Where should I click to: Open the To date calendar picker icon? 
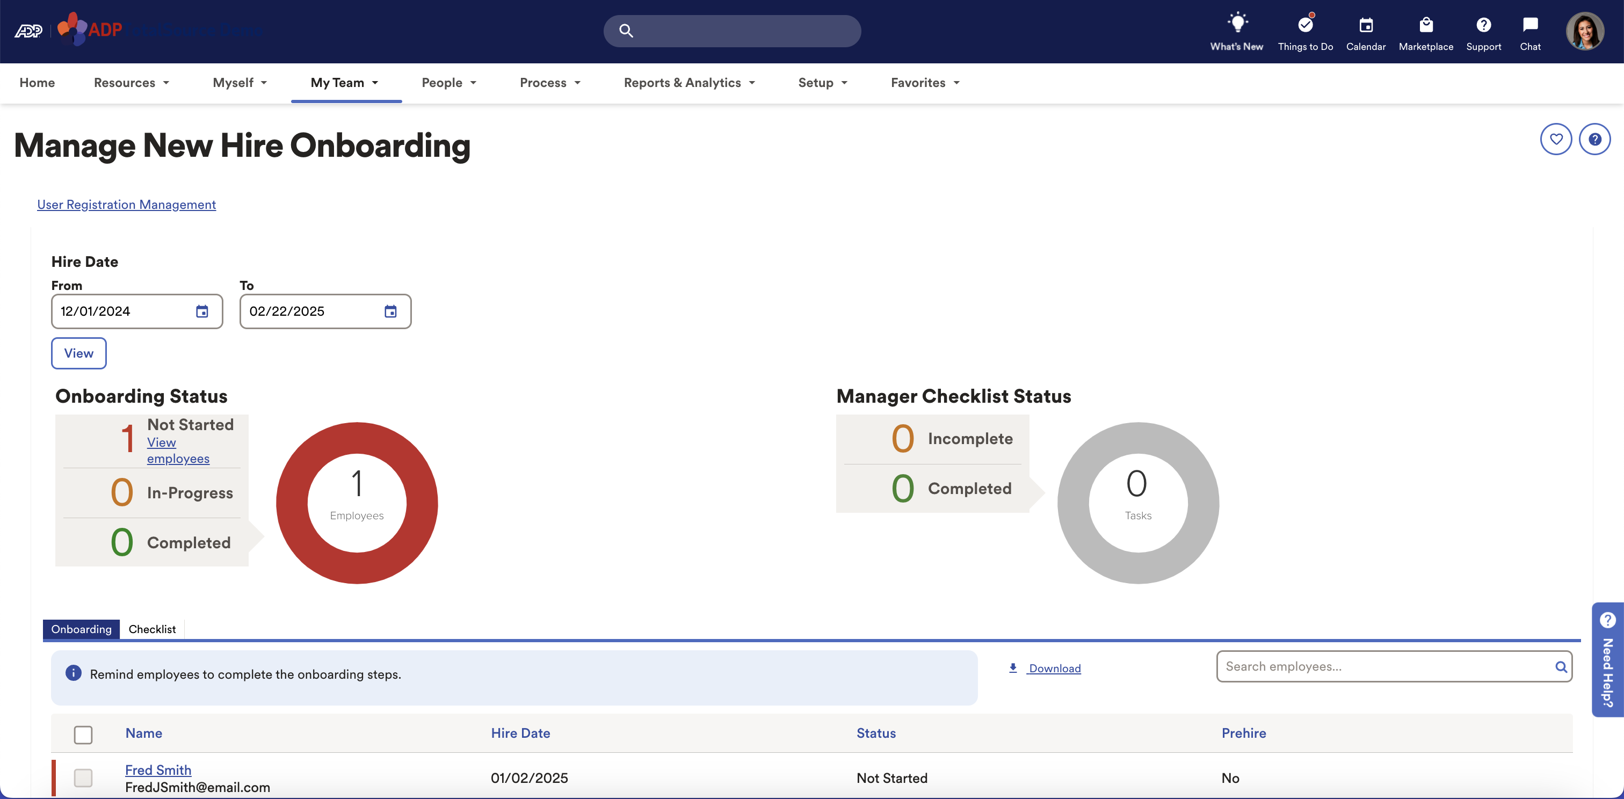point(390,311)
